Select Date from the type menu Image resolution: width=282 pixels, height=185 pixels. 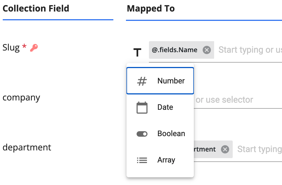(160, 107)
